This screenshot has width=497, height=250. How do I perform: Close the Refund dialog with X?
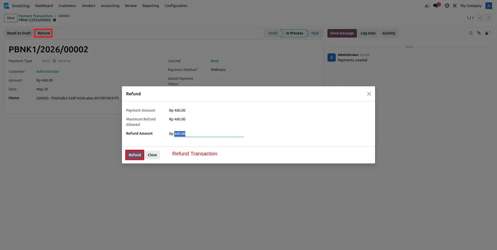click(x=369, y=94)
